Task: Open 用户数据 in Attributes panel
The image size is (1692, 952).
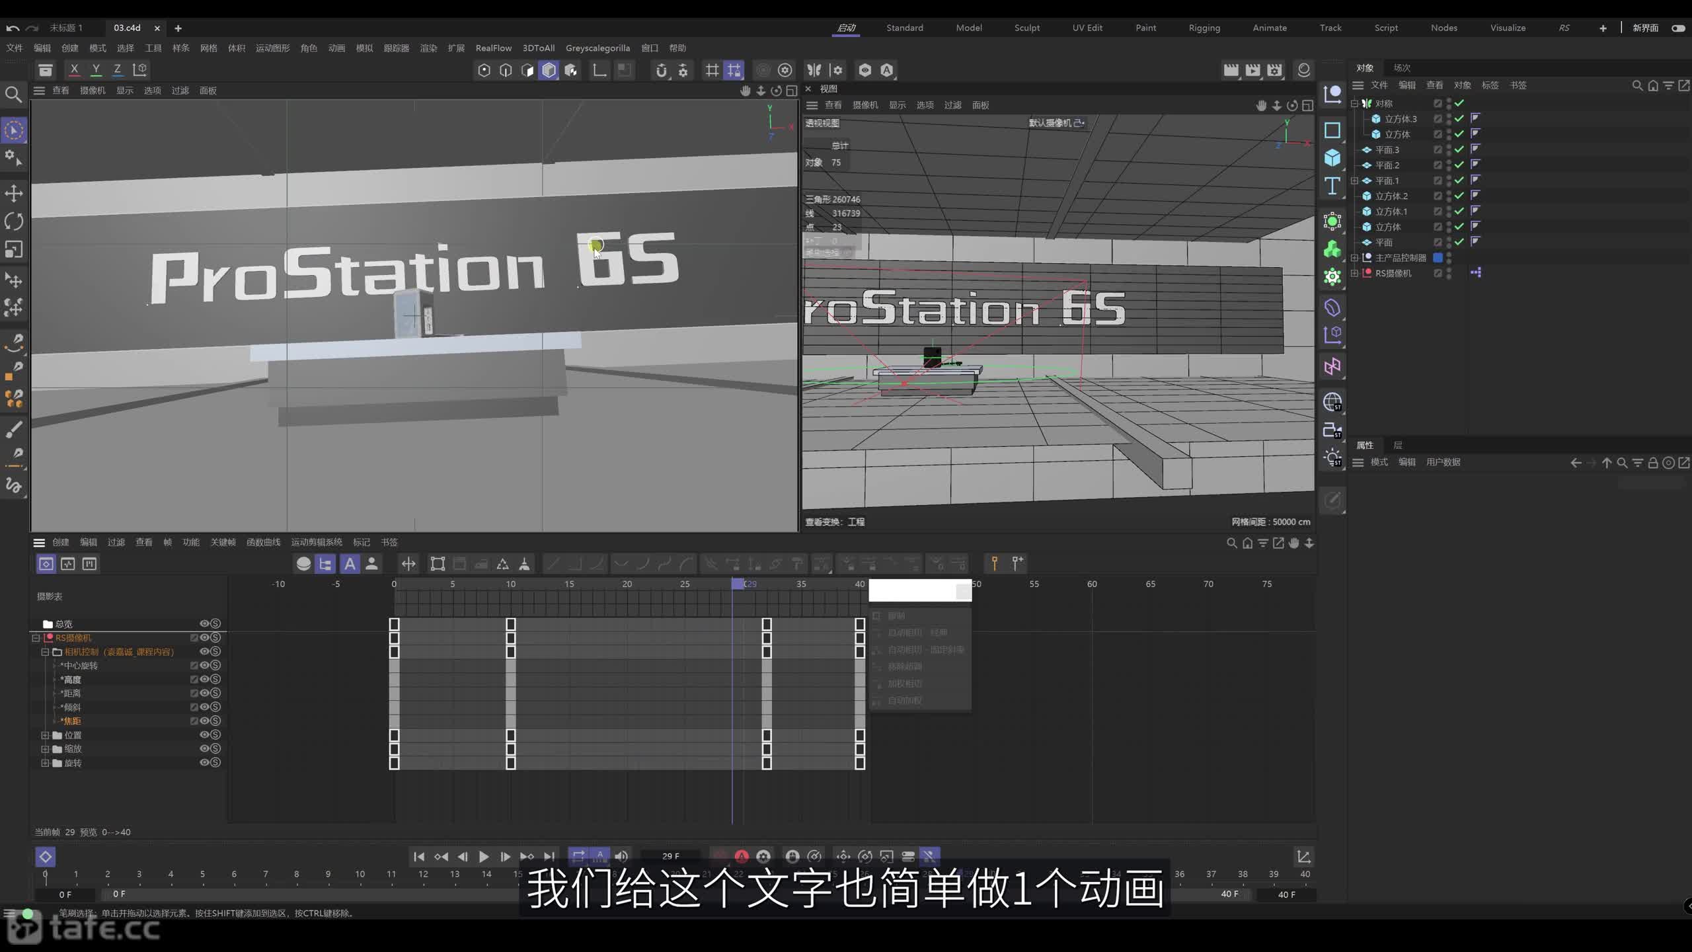Action: pos(1443,462)
